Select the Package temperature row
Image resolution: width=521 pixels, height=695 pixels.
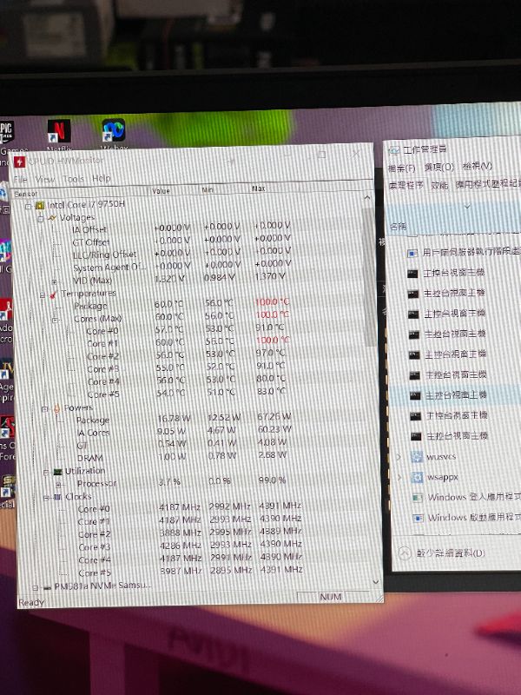181,305
